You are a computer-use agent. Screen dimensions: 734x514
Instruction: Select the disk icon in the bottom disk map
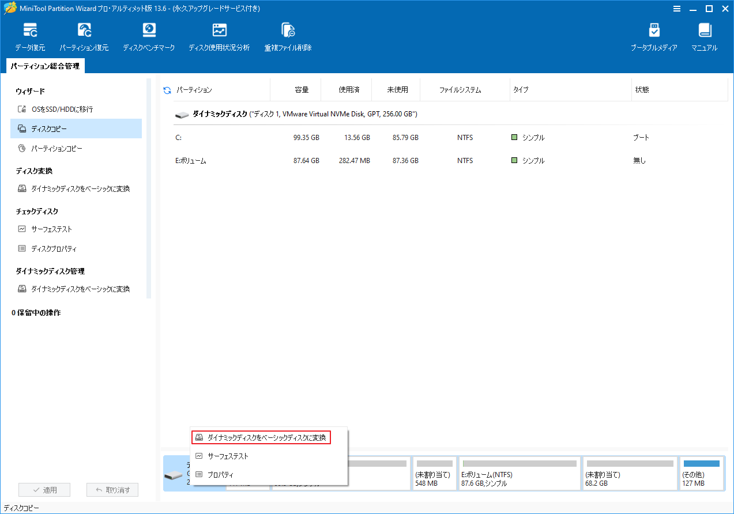[172, 476]
